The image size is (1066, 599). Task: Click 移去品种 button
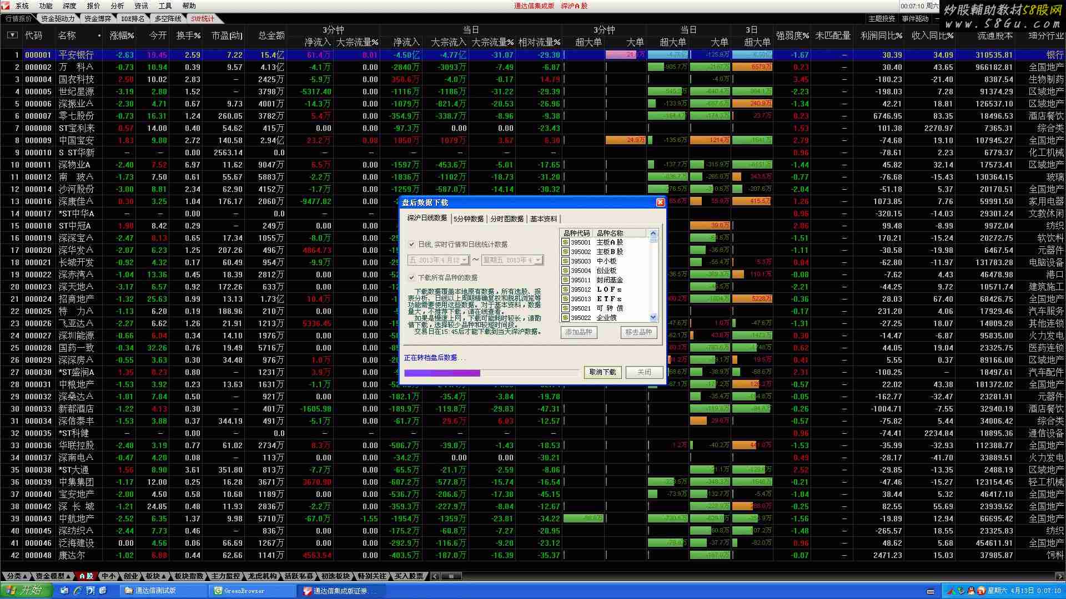(638, 332)
